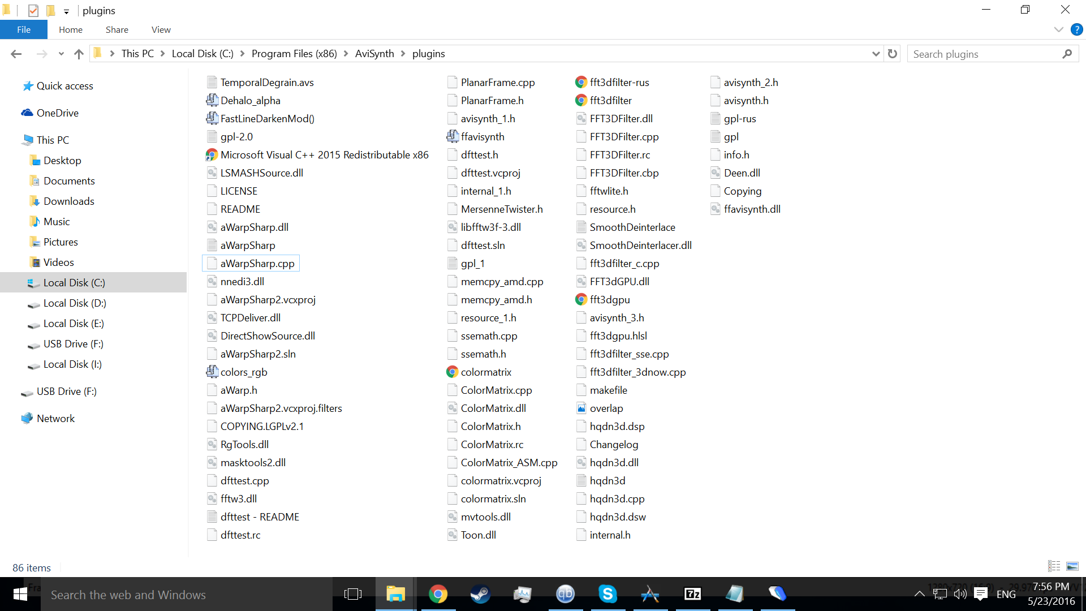Navigate to This PC breadcrumb

pyautogui.click(x=137, y=54)
